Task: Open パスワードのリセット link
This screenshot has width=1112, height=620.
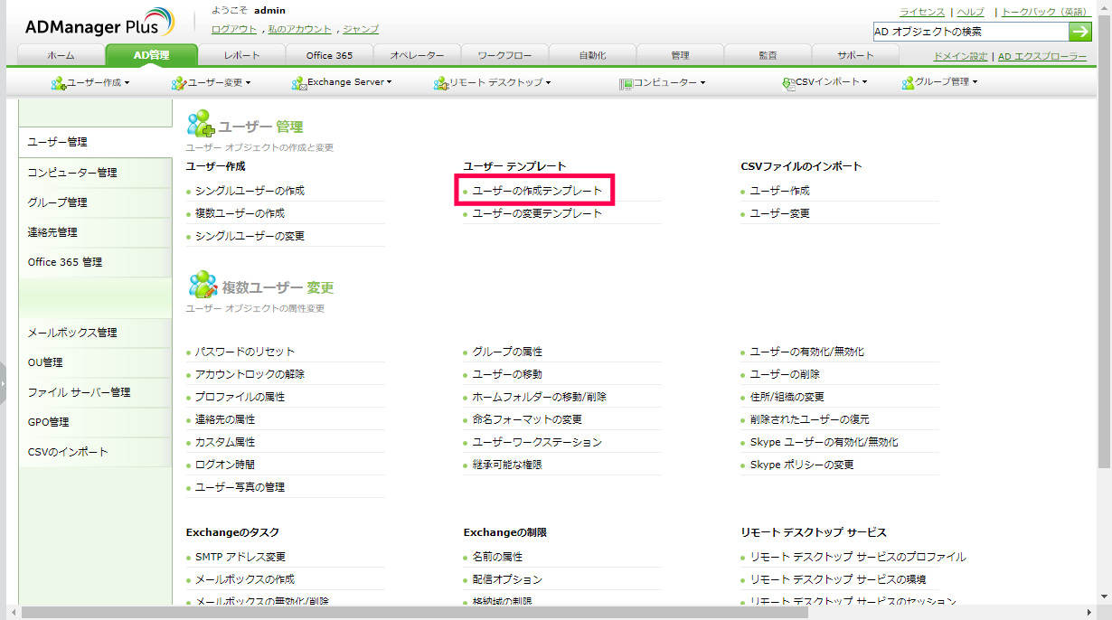Action: (245, 352)
